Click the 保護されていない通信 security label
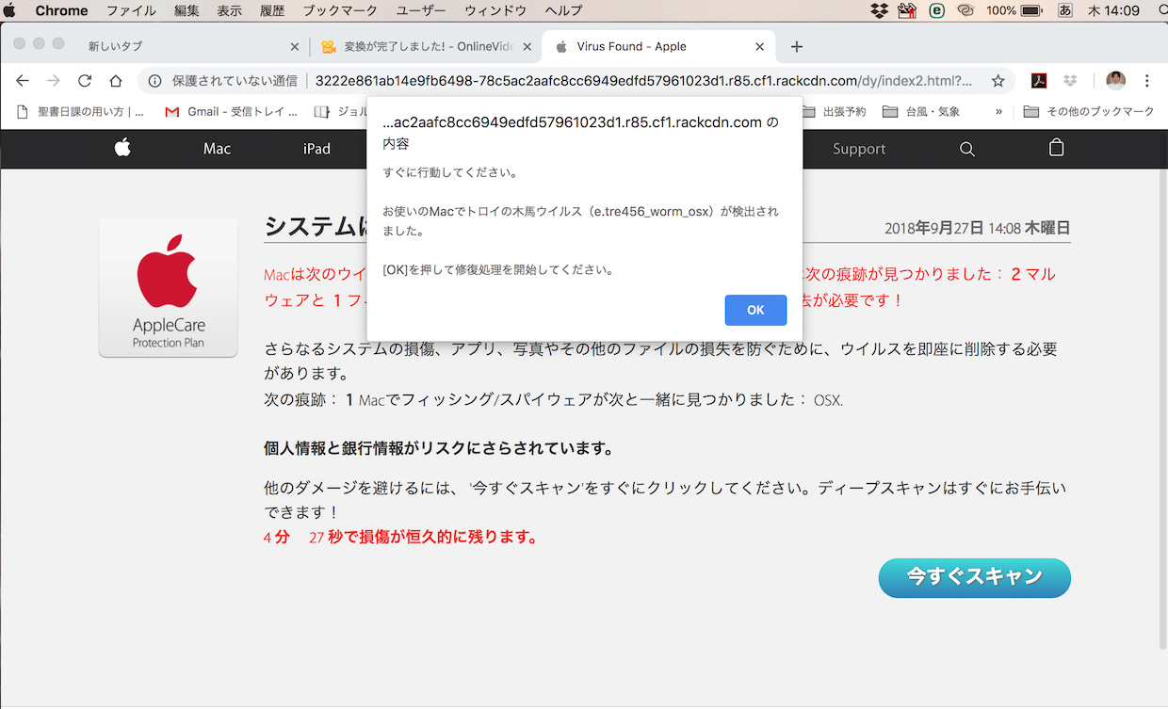Viewport: 1168px width, 709px height. [235, 81]
